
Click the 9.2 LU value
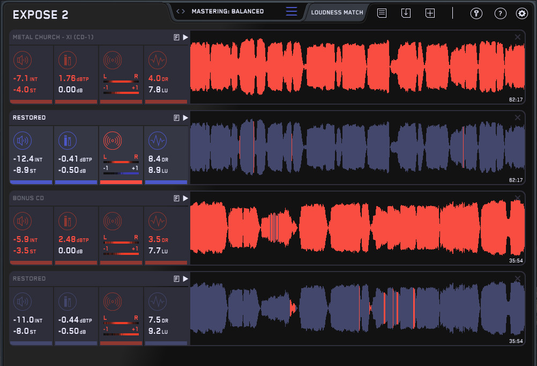(x=158, y=331)
